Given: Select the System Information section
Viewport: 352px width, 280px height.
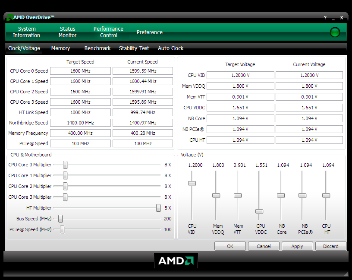Looking at the screenshot, I should pyautogui.click(x=27, y=32).
